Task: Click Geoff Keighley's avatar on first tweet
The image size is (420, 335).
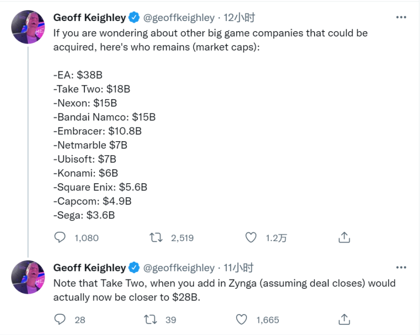Action: click(28, 26)
